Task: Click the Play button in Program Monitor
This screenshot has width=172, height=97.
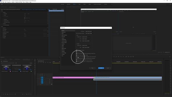Action: click(119, 57)
